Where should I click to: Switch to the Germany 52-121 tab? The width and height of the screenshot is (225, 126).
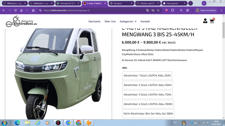coord(68,3)
